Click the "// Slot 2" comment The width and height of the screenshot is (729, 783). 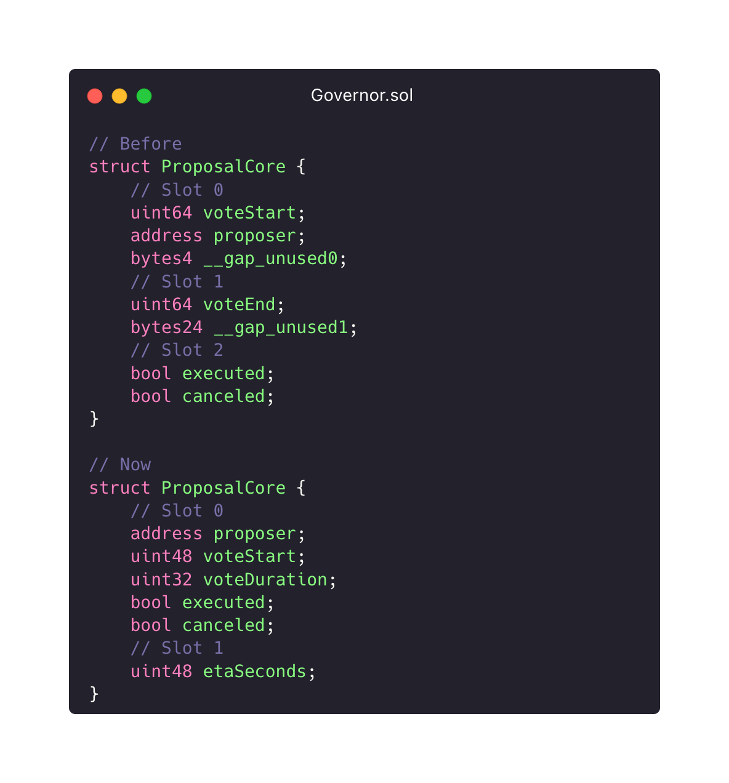coord(177,350)
